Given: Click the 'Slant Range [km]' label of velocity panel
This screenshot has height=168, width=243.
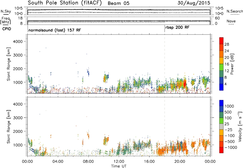Looking at the screenshot, I should [x=9, y=127].
